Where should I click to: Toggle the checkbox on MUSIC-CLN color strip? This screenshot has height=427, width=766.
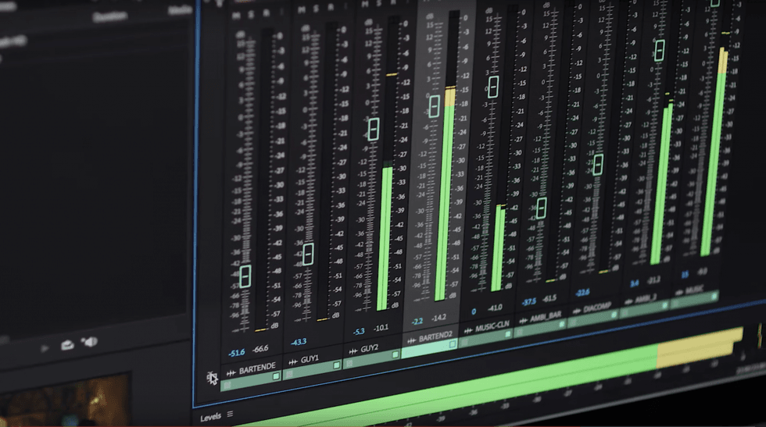508,334
